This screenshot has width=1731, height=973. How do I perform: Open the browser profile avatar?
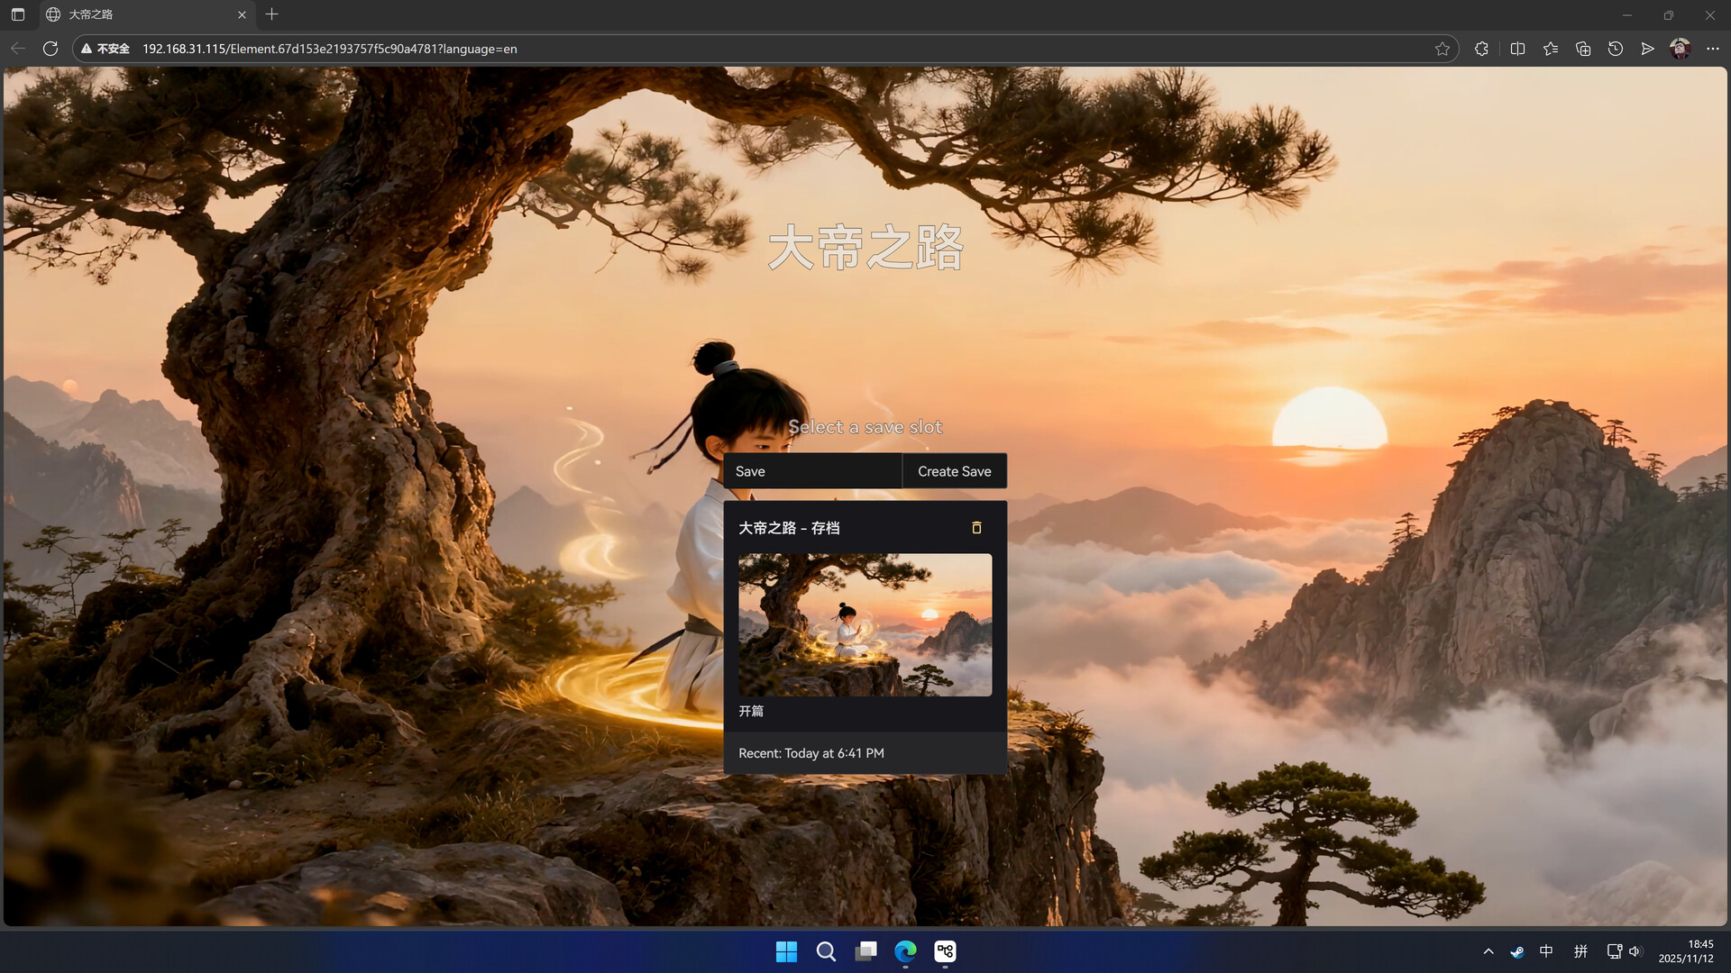[1681, 49]
